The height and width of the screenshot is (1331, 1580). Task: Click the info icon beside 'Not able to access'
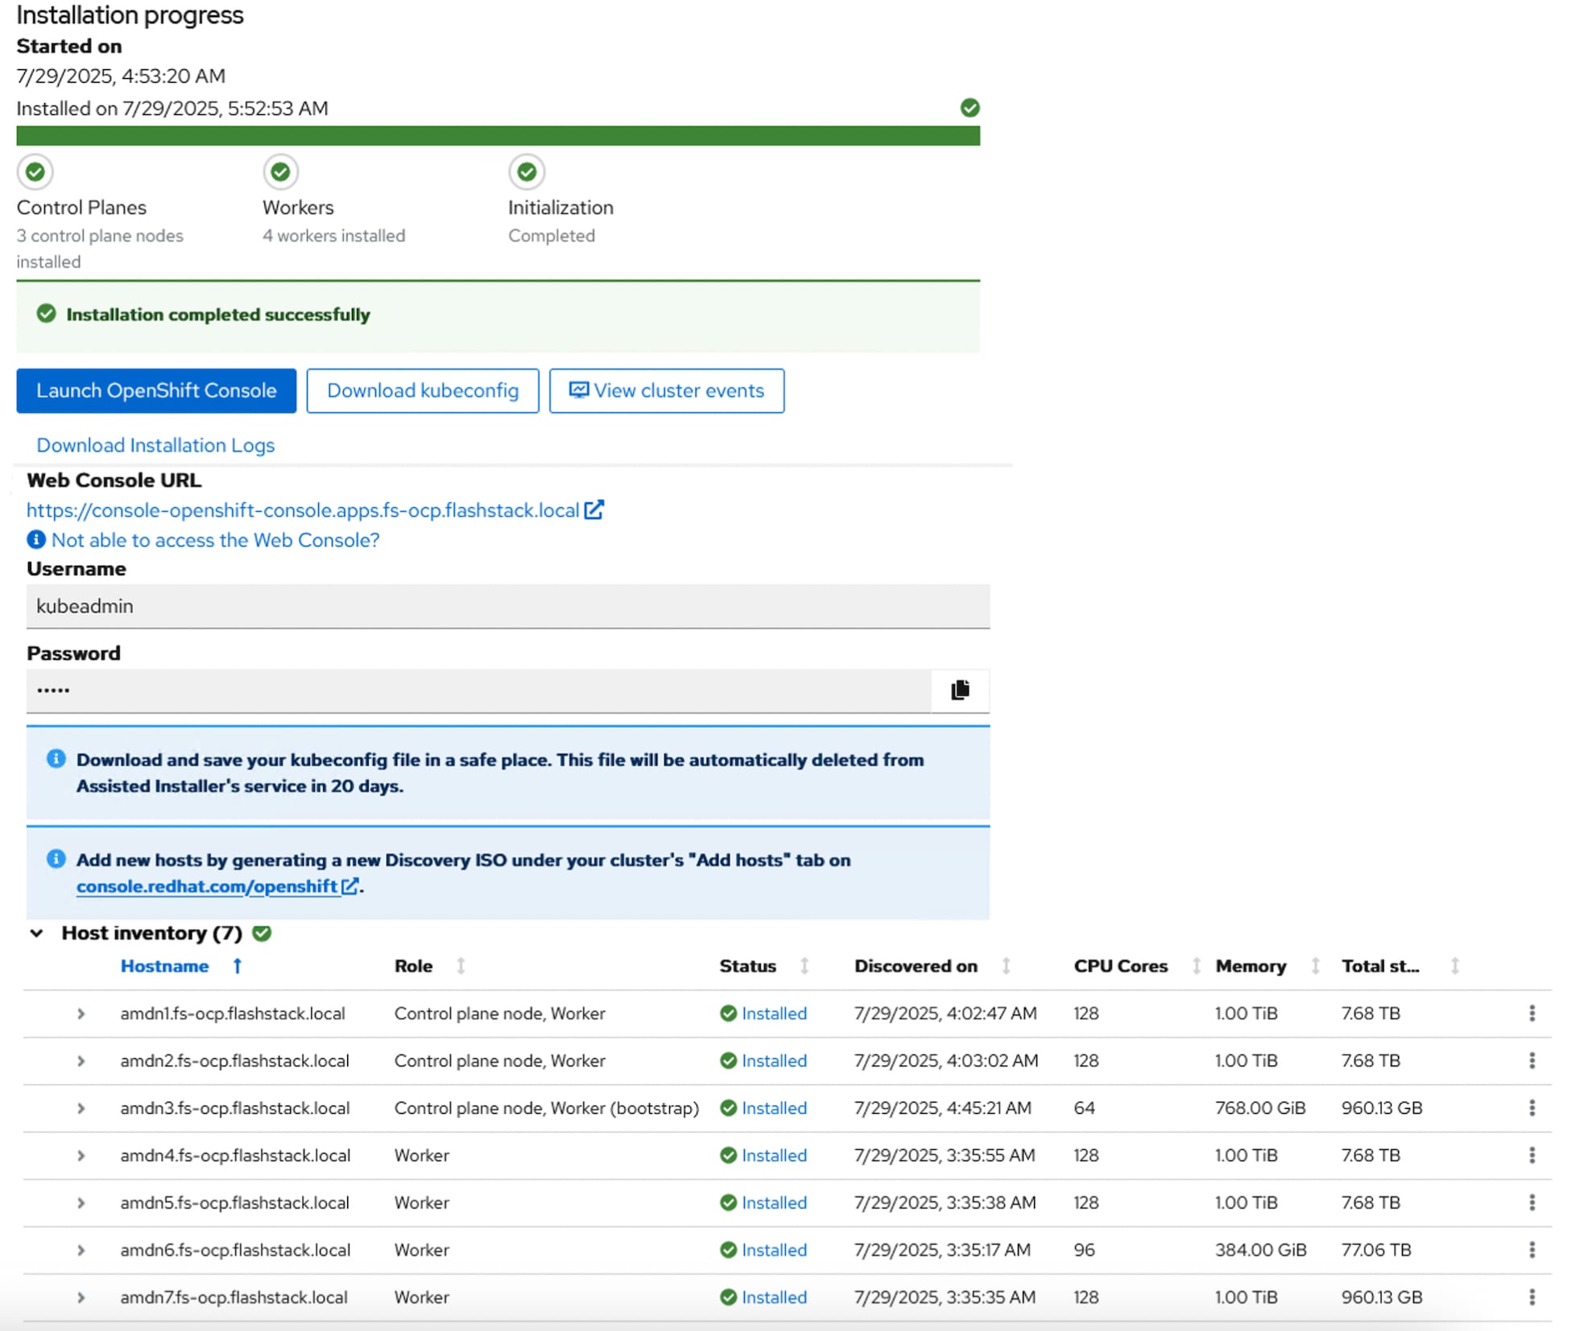point(36,540)
